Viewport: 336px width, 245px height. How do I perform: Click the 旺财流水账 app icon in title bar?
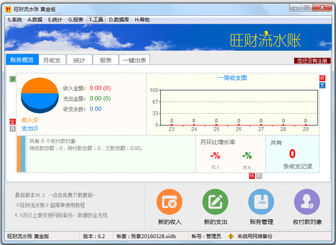click(x=8, y=9)
